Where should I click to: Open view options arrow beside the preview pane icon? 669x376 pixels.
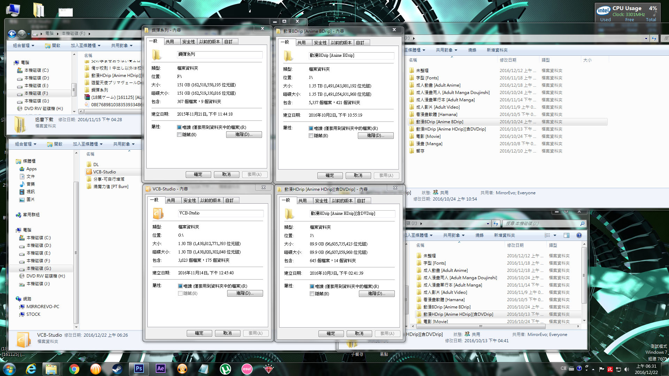555,235
